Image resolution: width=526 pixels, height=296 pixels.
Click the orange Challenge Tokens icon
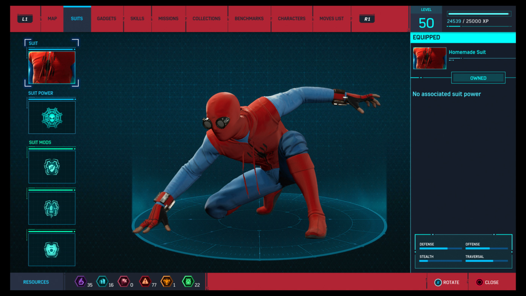pyautogui.click(x=166, y=282)
